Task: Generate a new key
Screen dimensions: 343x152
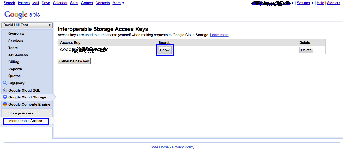Action: point(74,61)
